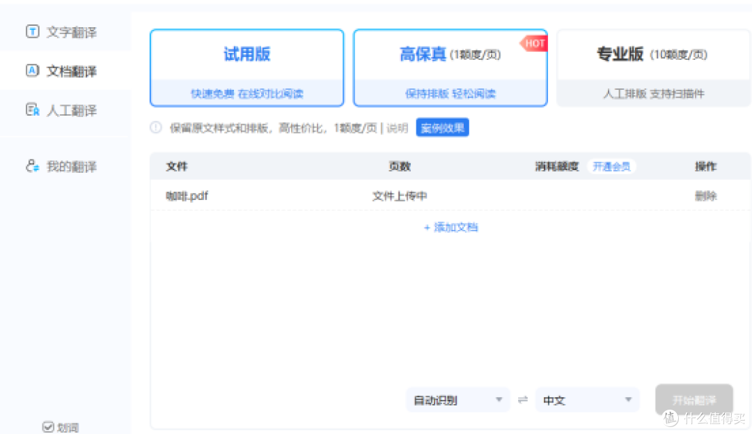
Task: Click the 操作 column header
Action: pos(705,166)
